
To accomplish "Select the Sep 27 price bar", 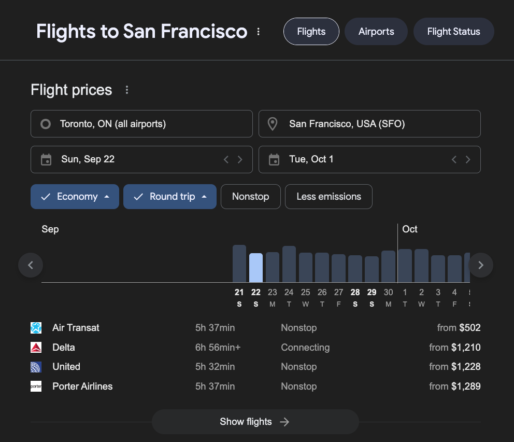I will tap(339, 268).
